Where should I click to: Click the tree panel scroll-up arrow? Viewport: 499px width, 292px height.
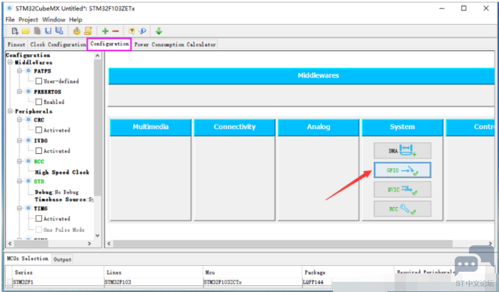pyautogui.click(x=98, y=56)
